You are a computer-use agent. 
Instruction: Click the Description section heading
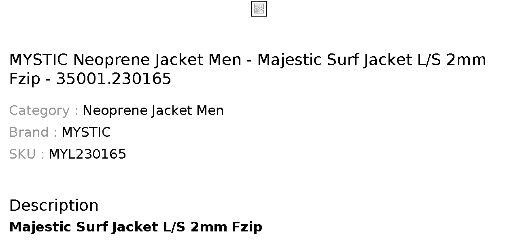point(54,206)
